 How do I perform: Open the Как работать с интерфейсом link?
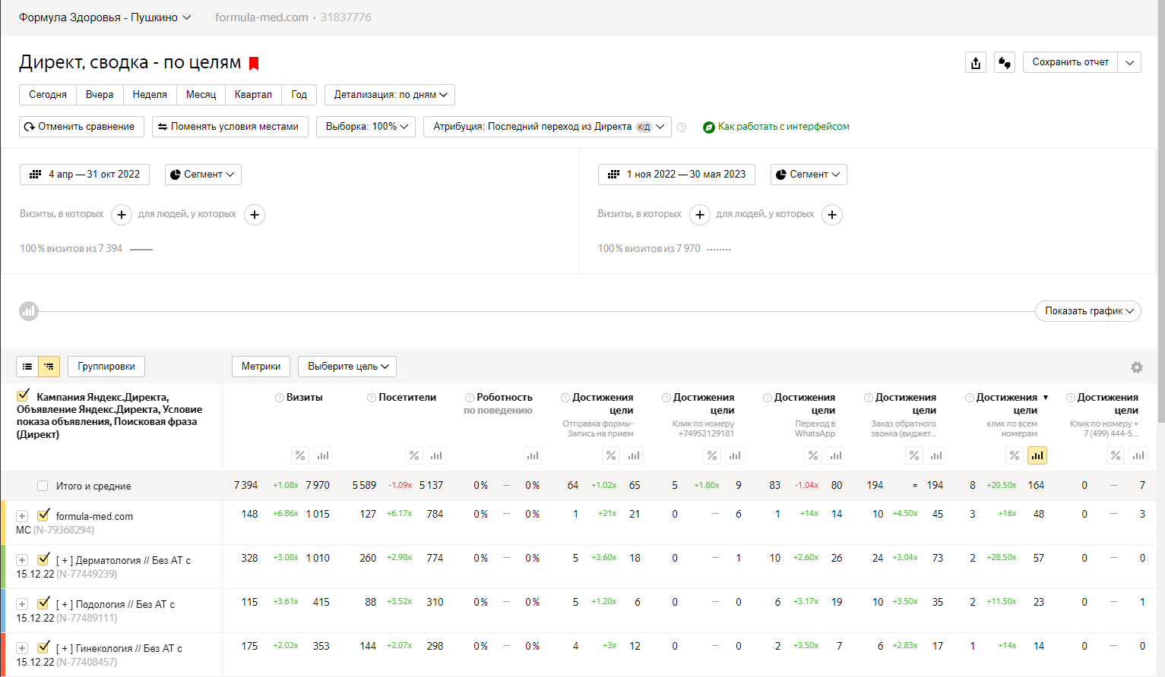[x=783, y=127]
